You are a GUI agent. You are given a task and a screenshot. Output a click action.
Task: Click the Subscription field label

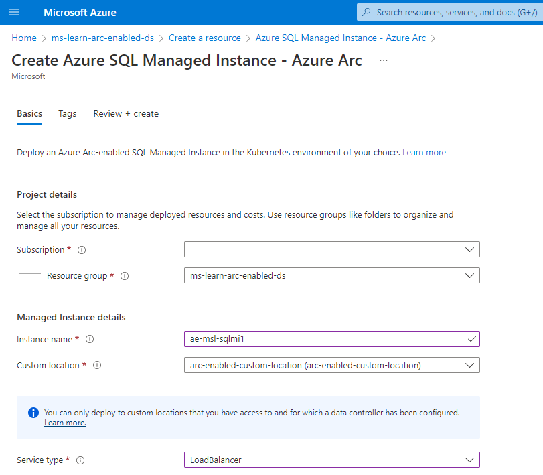click(41, 250)
